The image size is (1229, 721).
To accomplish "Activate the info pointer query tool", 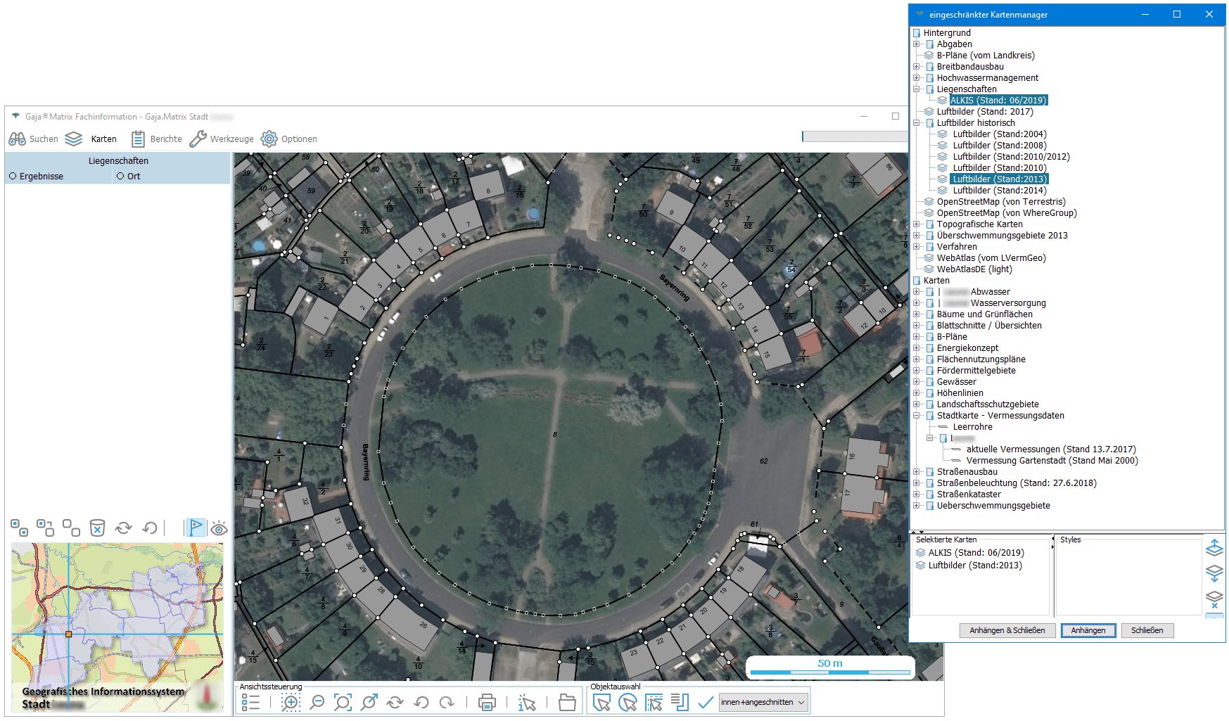I will [x=527, y=702].
